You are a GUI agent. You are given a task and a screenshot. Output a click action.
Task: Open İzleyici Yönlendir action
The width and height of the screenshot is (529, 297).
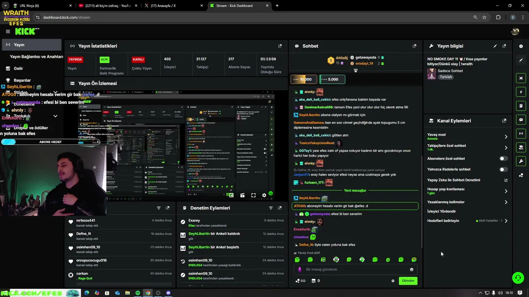[441, 211]
